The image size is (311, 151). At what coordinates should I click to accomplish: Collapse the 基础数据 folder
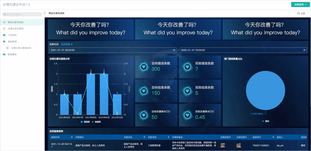click(12, 41)
